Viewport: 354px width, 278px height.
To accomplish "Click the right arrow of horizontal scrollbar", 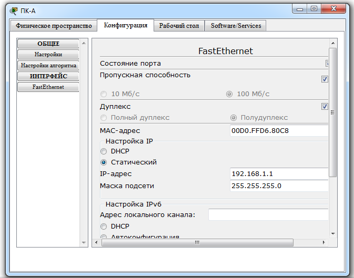I will coord(323,243).
